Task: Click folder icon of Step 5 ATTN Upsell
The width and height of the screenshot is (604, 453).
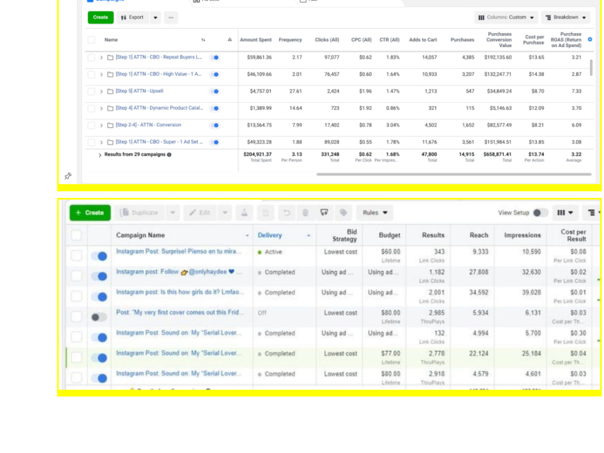Action: pyautogui.click(x=110, y=91)
